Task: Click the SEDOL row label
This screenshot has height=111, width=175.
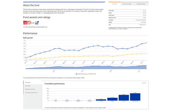Action: point(110,22)
